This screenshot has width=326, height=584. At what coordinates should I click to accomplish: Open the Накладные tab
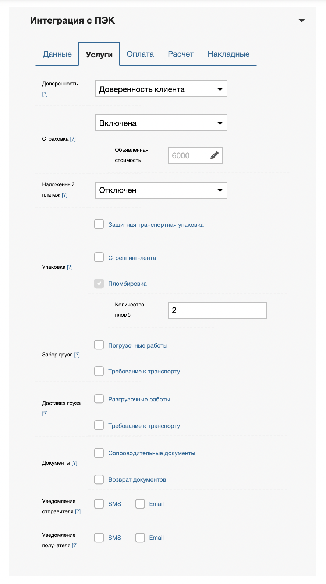click(x=228, y=54)
